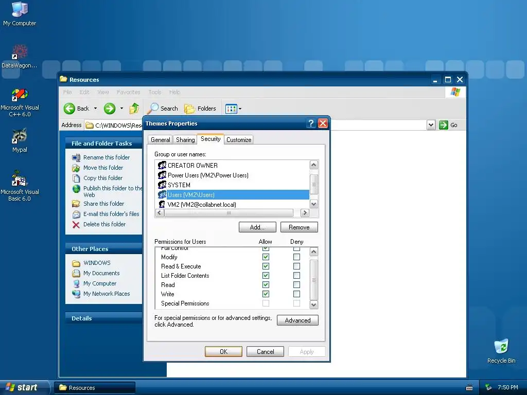Click Copy this folder icon

click(76, 178)
